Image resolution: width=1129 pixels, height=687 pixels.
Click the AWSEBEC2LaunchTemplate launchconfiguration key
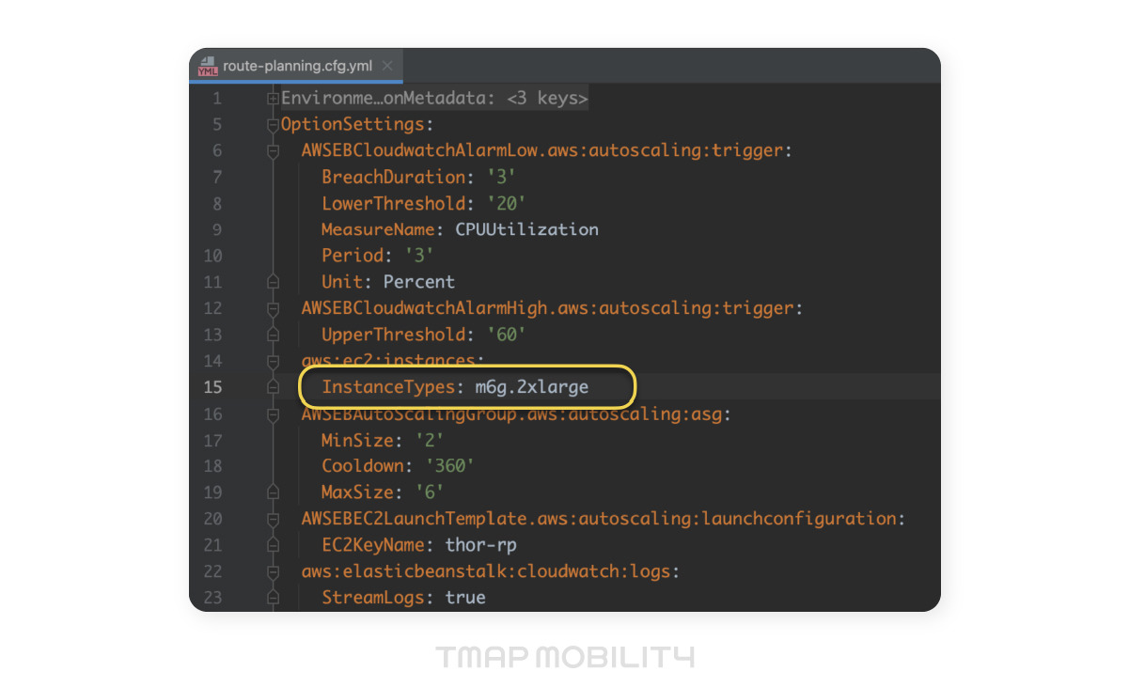pos(600,519)
